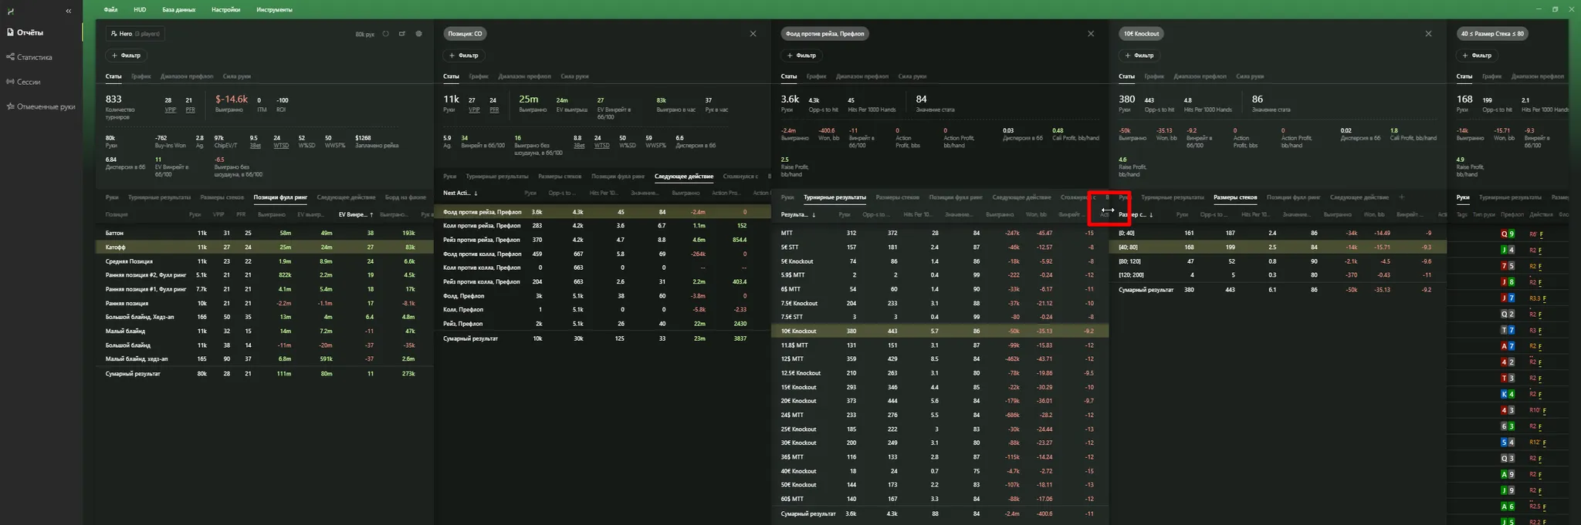Add a tab with the plus icon
Screen dimensions: 1581x525
coord(1402,197)
